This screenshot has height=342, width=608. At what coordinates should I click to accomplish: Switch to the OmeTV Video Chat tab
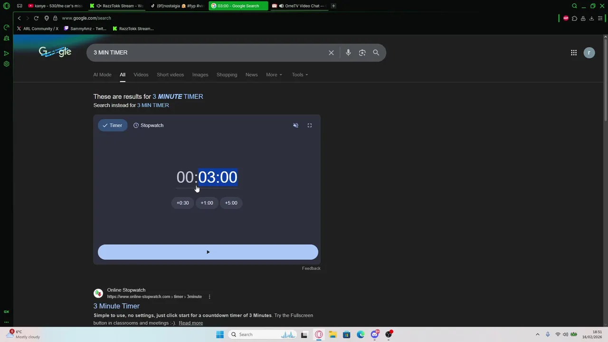[299, 6]
